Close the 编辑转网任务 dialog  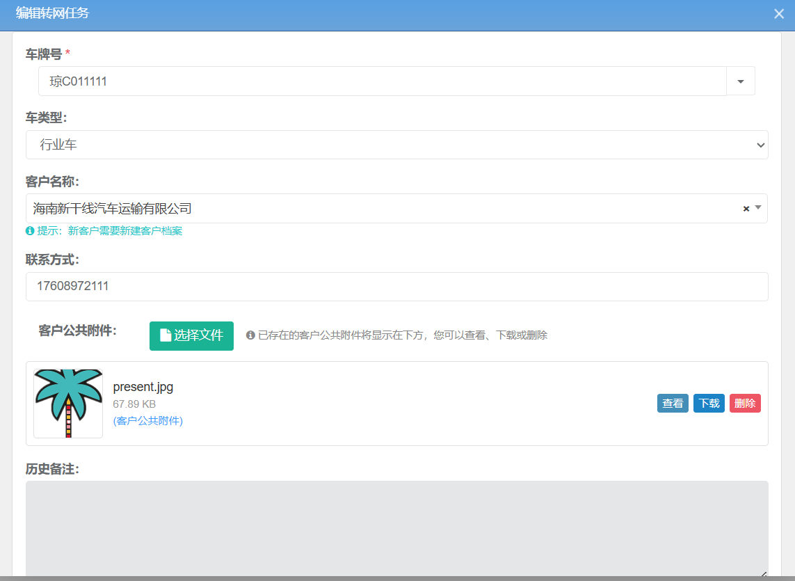778,14
